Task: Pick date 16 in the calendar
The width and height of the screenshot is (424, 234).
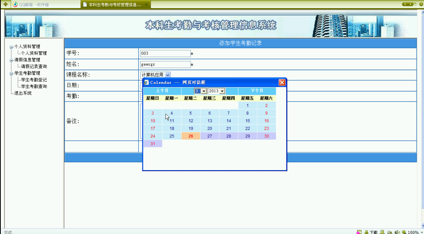Action: pos(266,121)
